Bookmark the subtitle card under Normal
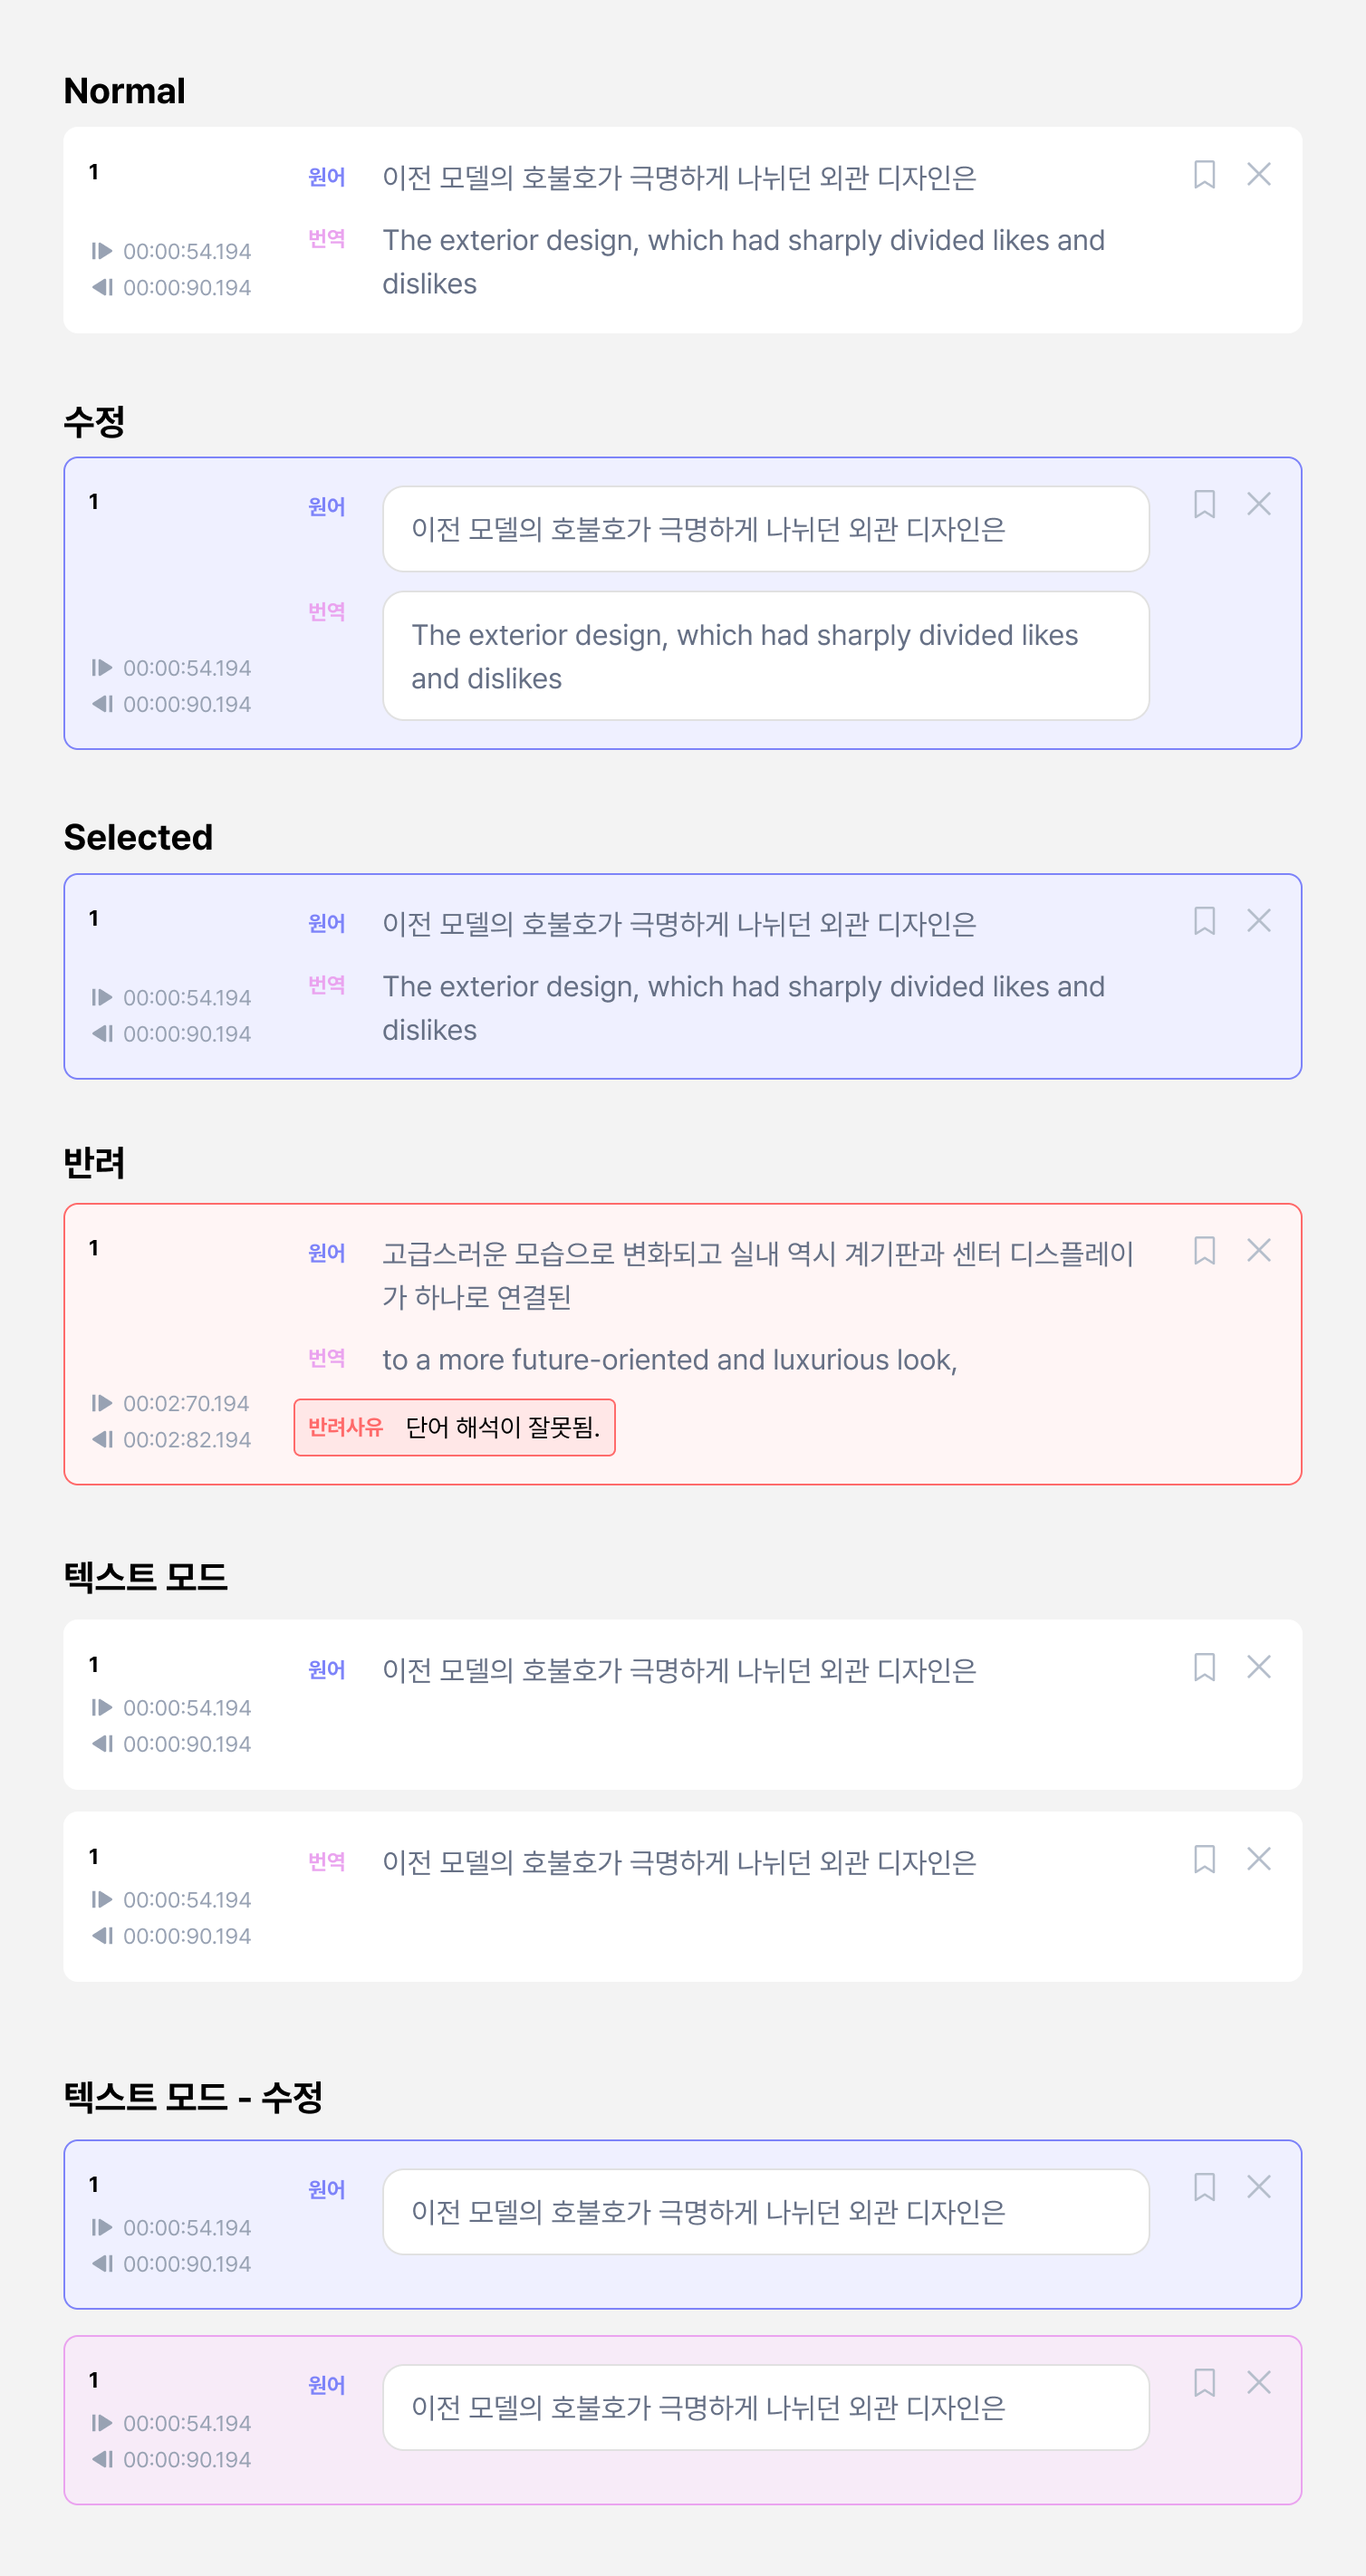The height and width of the screenshot is (2576, 1366). [x=1204, y=175]
